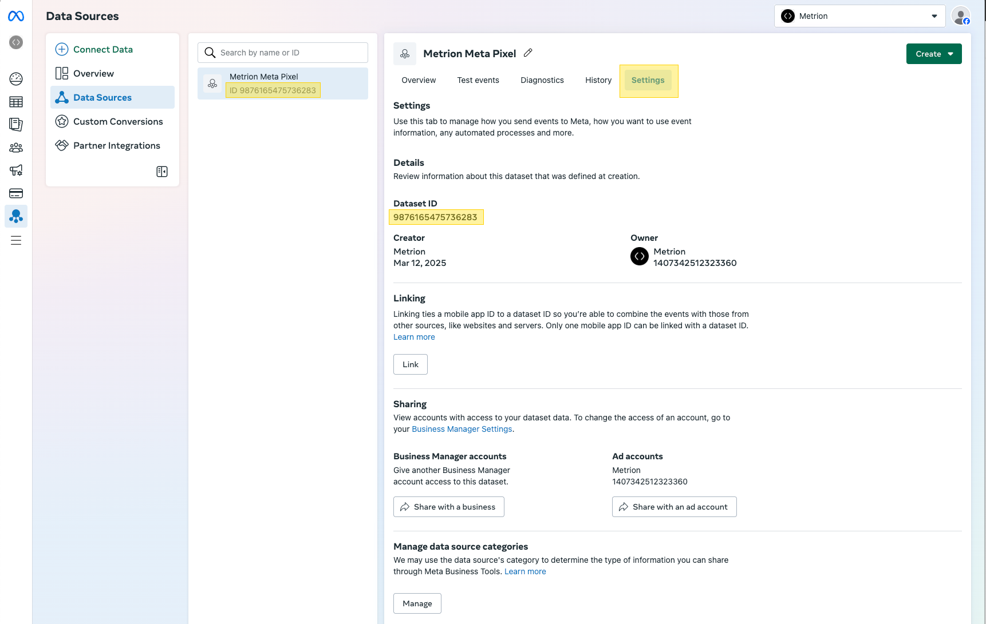Click the magnifier icon in the search box
The width and height of the screenshot is (986, 624).
point(210,53)
